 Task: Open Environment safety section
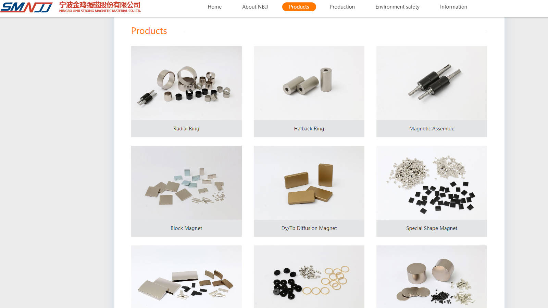(x=397, y=7)
